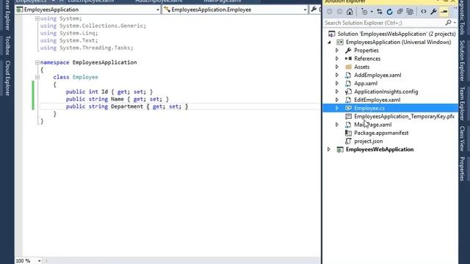Select project.json file
This screenshot has height=264, width=470.
tap(369, 141)
